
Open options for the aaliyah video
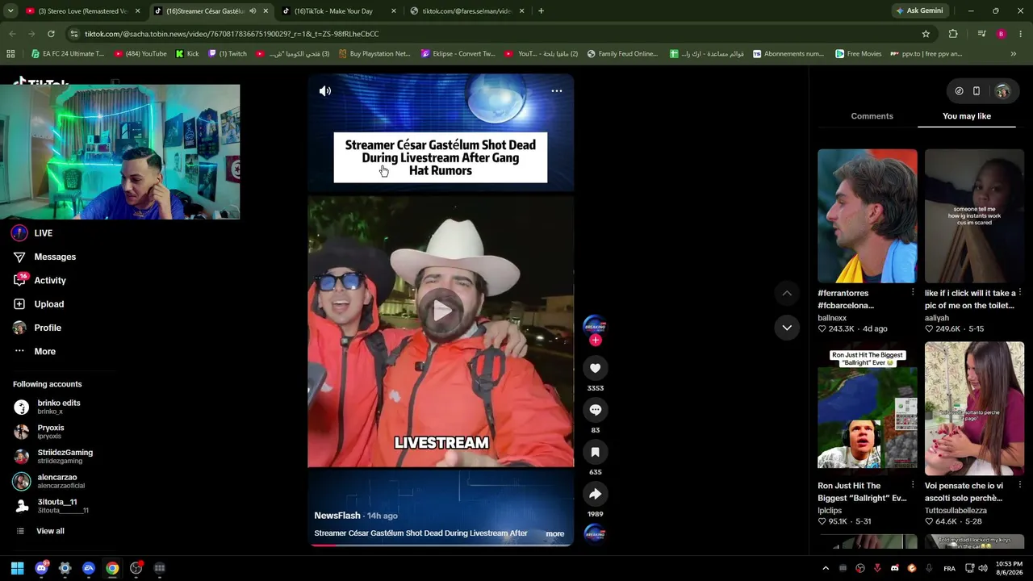[1020, 292]
